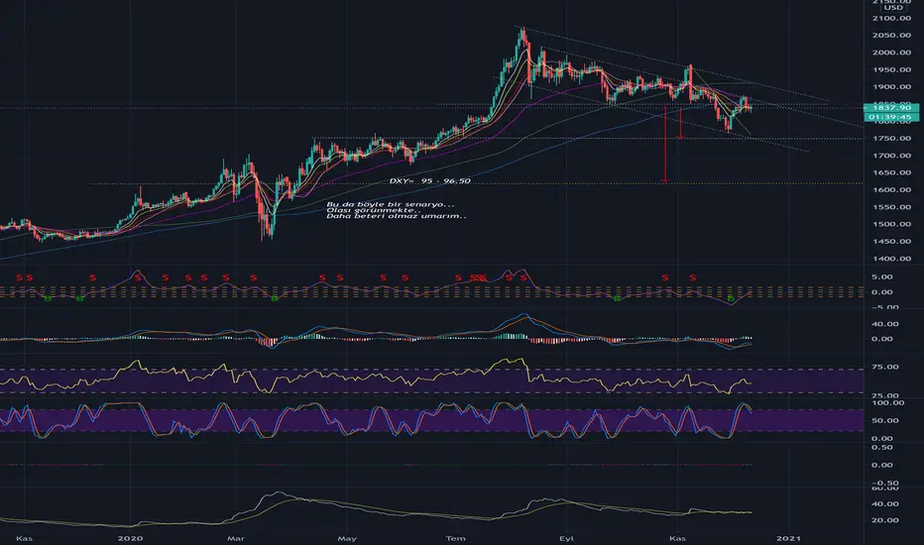The width and height of the screenshot is (924, 545).
Task: Click the 1450.00 price axis label
Action: tap(891, 242)
